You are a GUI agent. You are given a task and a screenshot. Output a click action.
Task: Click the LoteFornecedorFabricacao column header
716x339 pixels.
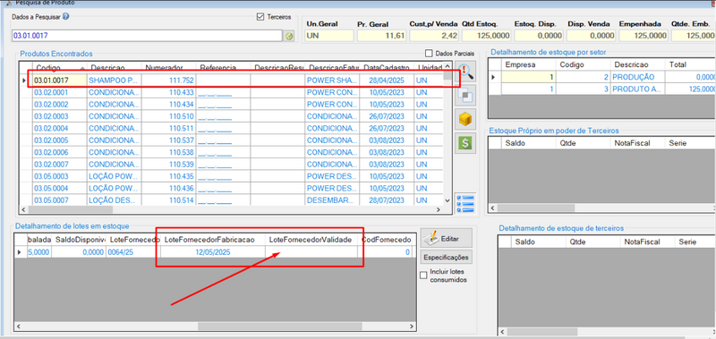tap(213, 240)
